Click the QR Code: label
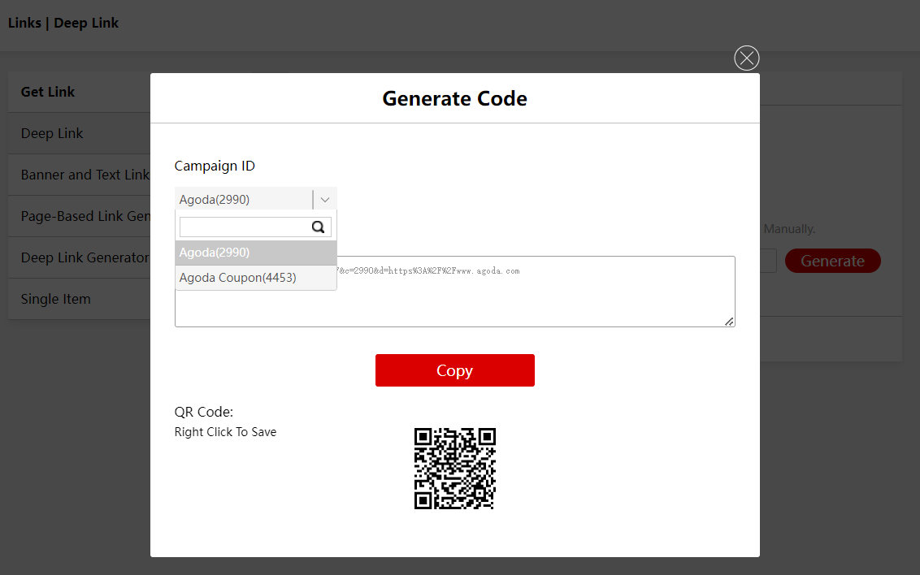Screen dimensions: 920x575 pyautogui.click(x=204, y=412)
